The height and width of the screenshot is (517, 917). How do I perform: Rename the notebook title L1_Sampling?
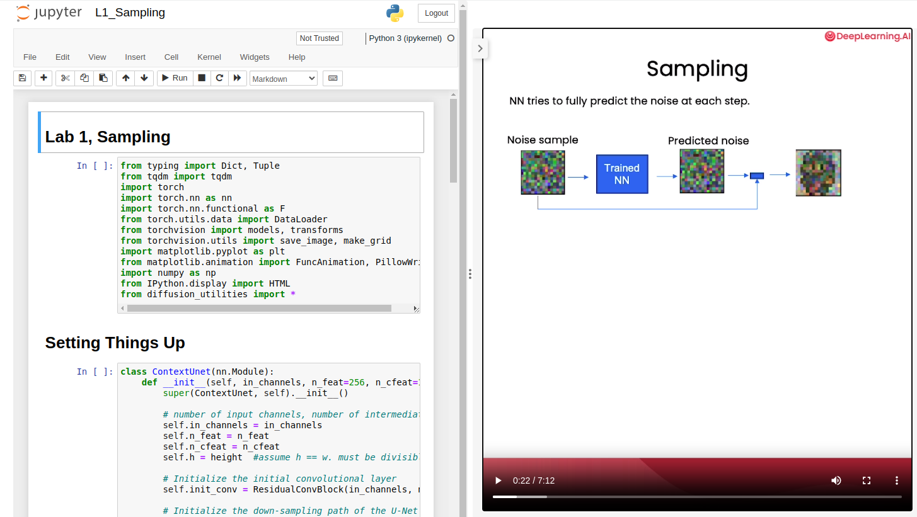coord(130,13)
